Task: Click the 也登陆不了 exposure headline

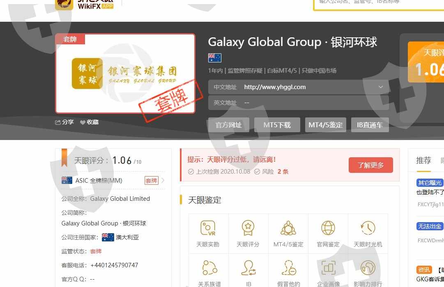Action: point(430,192)
